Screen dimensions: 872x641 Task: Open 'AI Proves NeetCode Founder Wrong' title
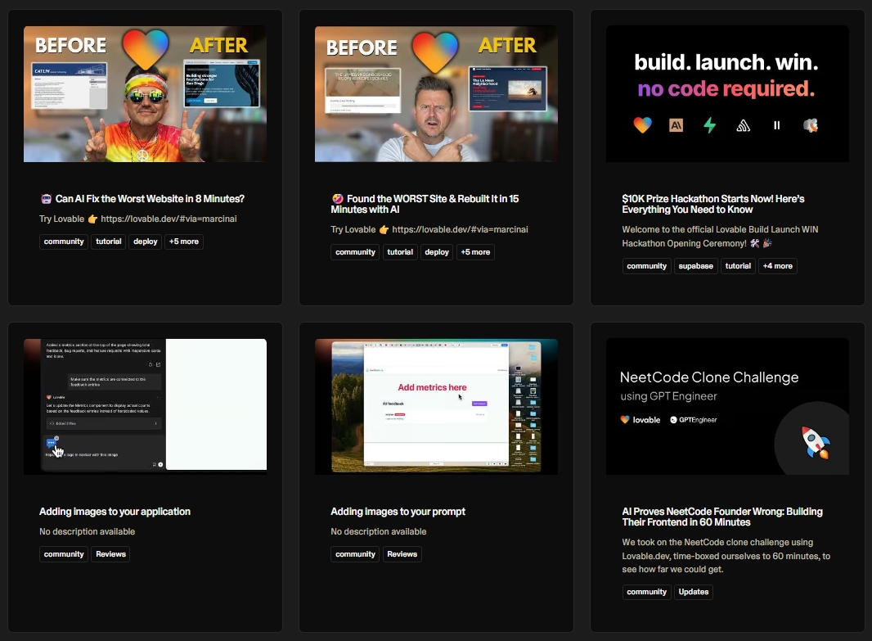[x=721, y=517]
